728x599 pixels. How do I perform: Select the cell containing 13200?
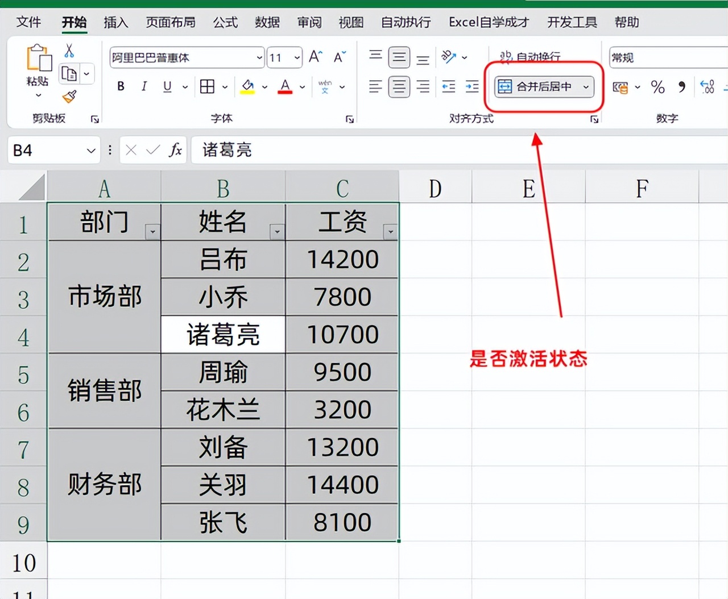(342, 447)
